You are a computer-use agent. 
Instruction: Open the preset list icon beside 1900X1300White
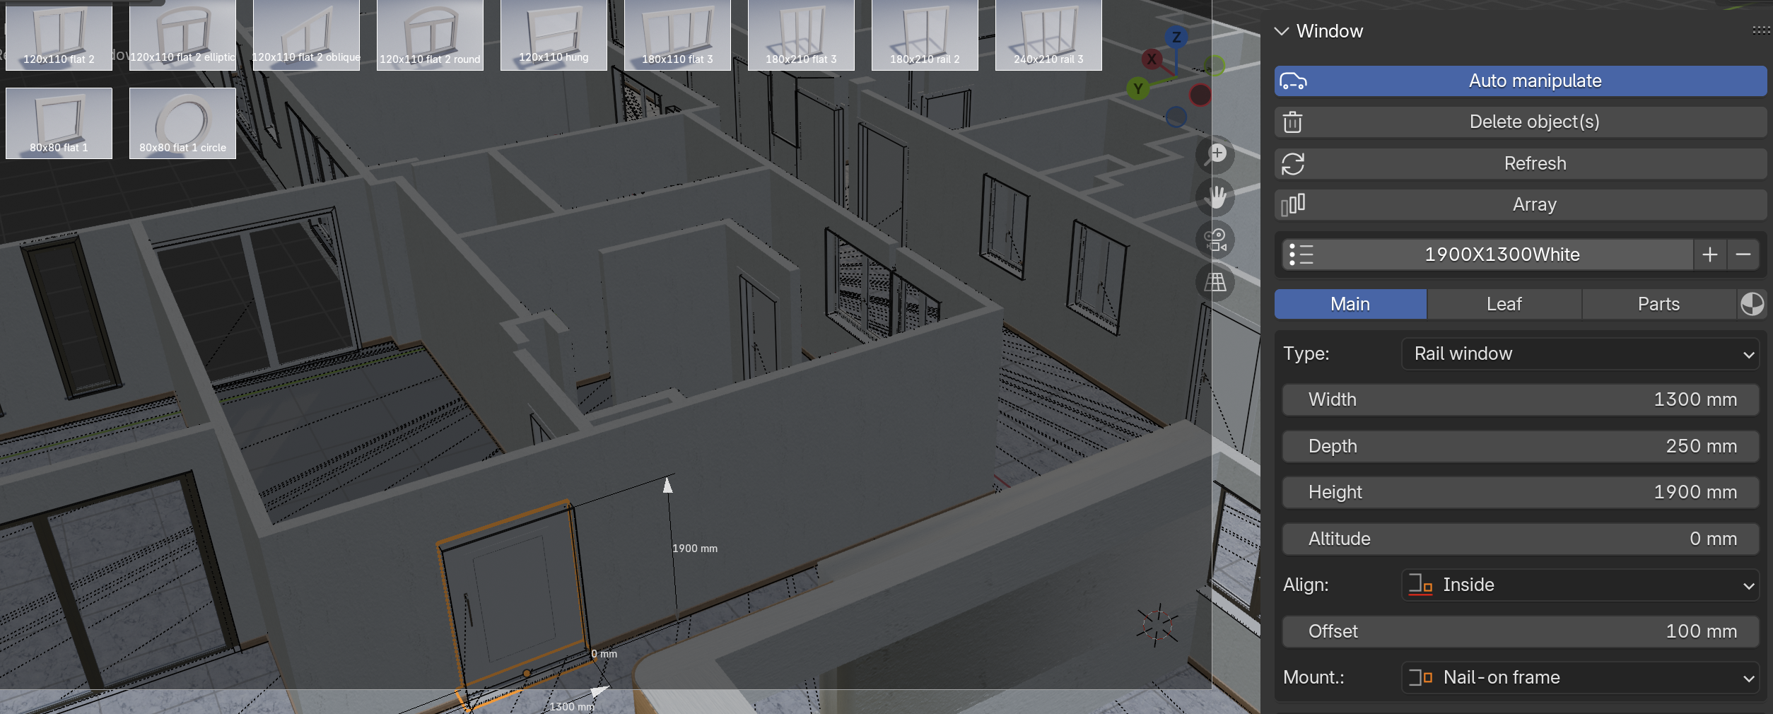tap(1301, 254)
